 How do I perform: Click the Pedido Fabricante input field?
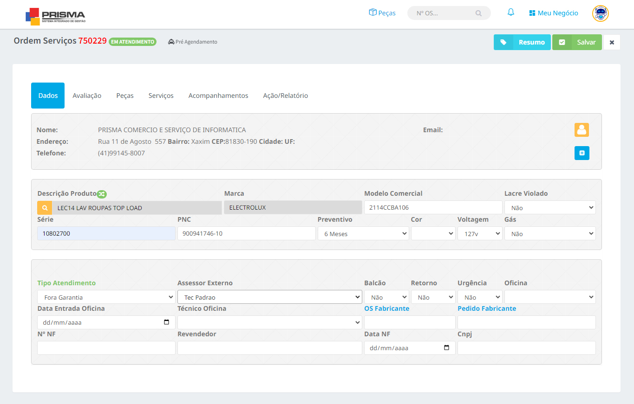(527, 322)
